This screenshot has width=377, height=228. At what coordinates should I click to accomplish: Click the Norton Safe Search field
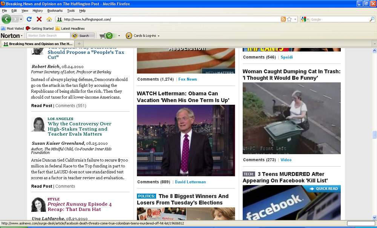pos(48,35)
